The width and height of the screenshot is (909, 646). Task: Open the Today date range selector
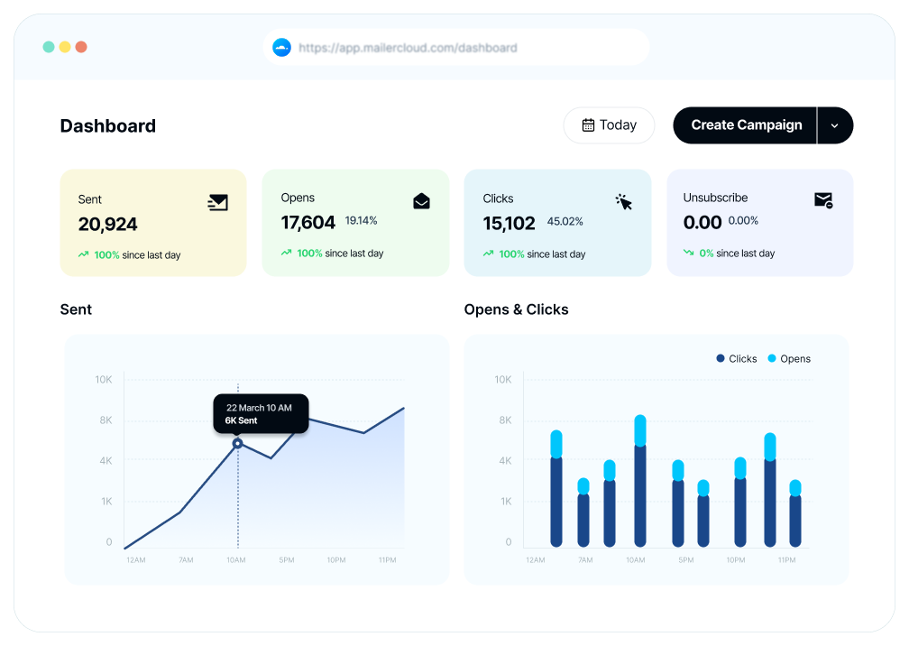click(x=609, y=125)
